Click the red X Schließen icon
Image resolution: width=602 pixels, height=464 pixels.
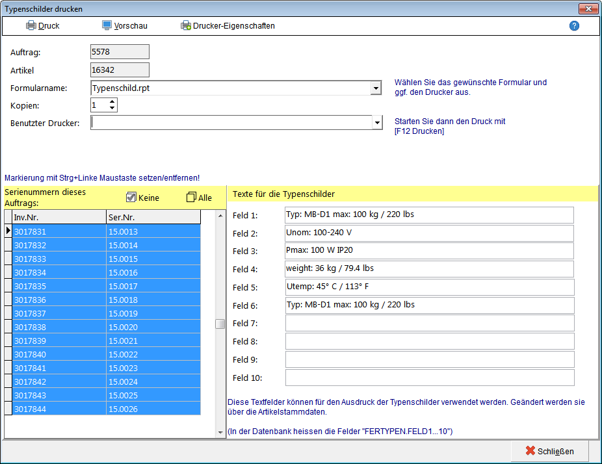pos(530,450)
